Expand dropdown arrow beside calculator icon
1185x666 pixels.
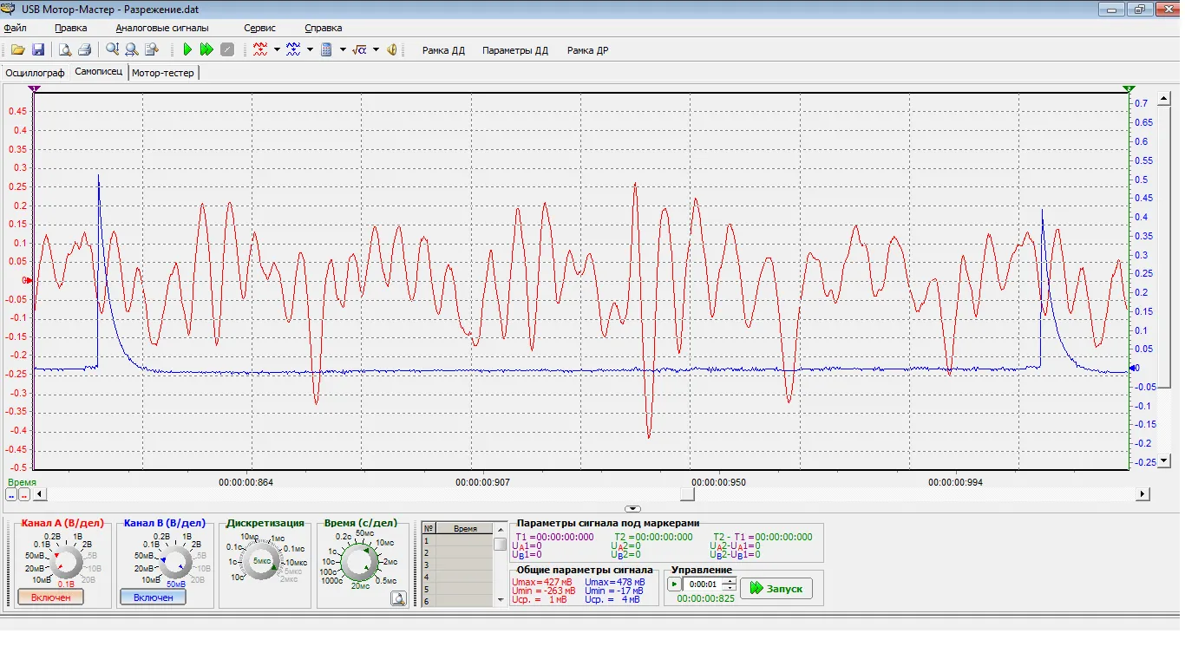[x=343, y=50]
